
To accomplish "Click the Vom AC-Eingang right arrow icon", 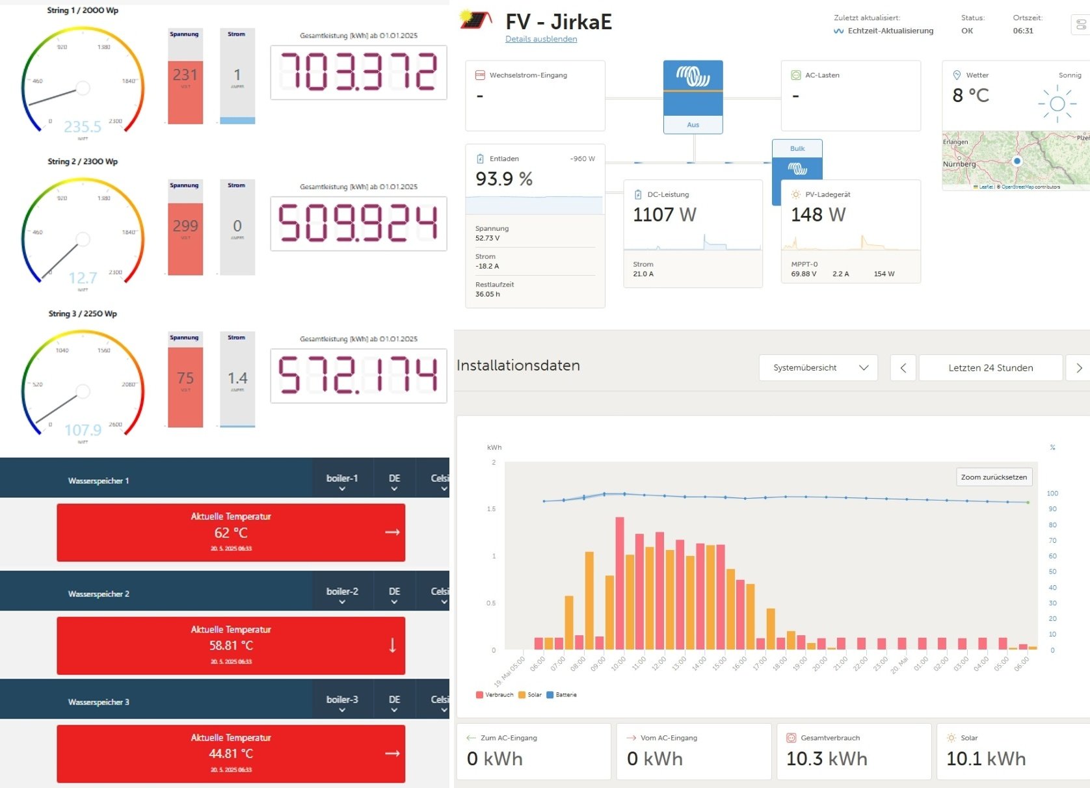I will coord(631,738).
